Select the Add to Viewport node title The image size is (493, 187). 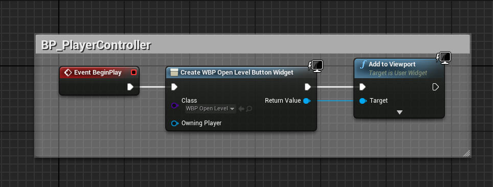(392, 64)
